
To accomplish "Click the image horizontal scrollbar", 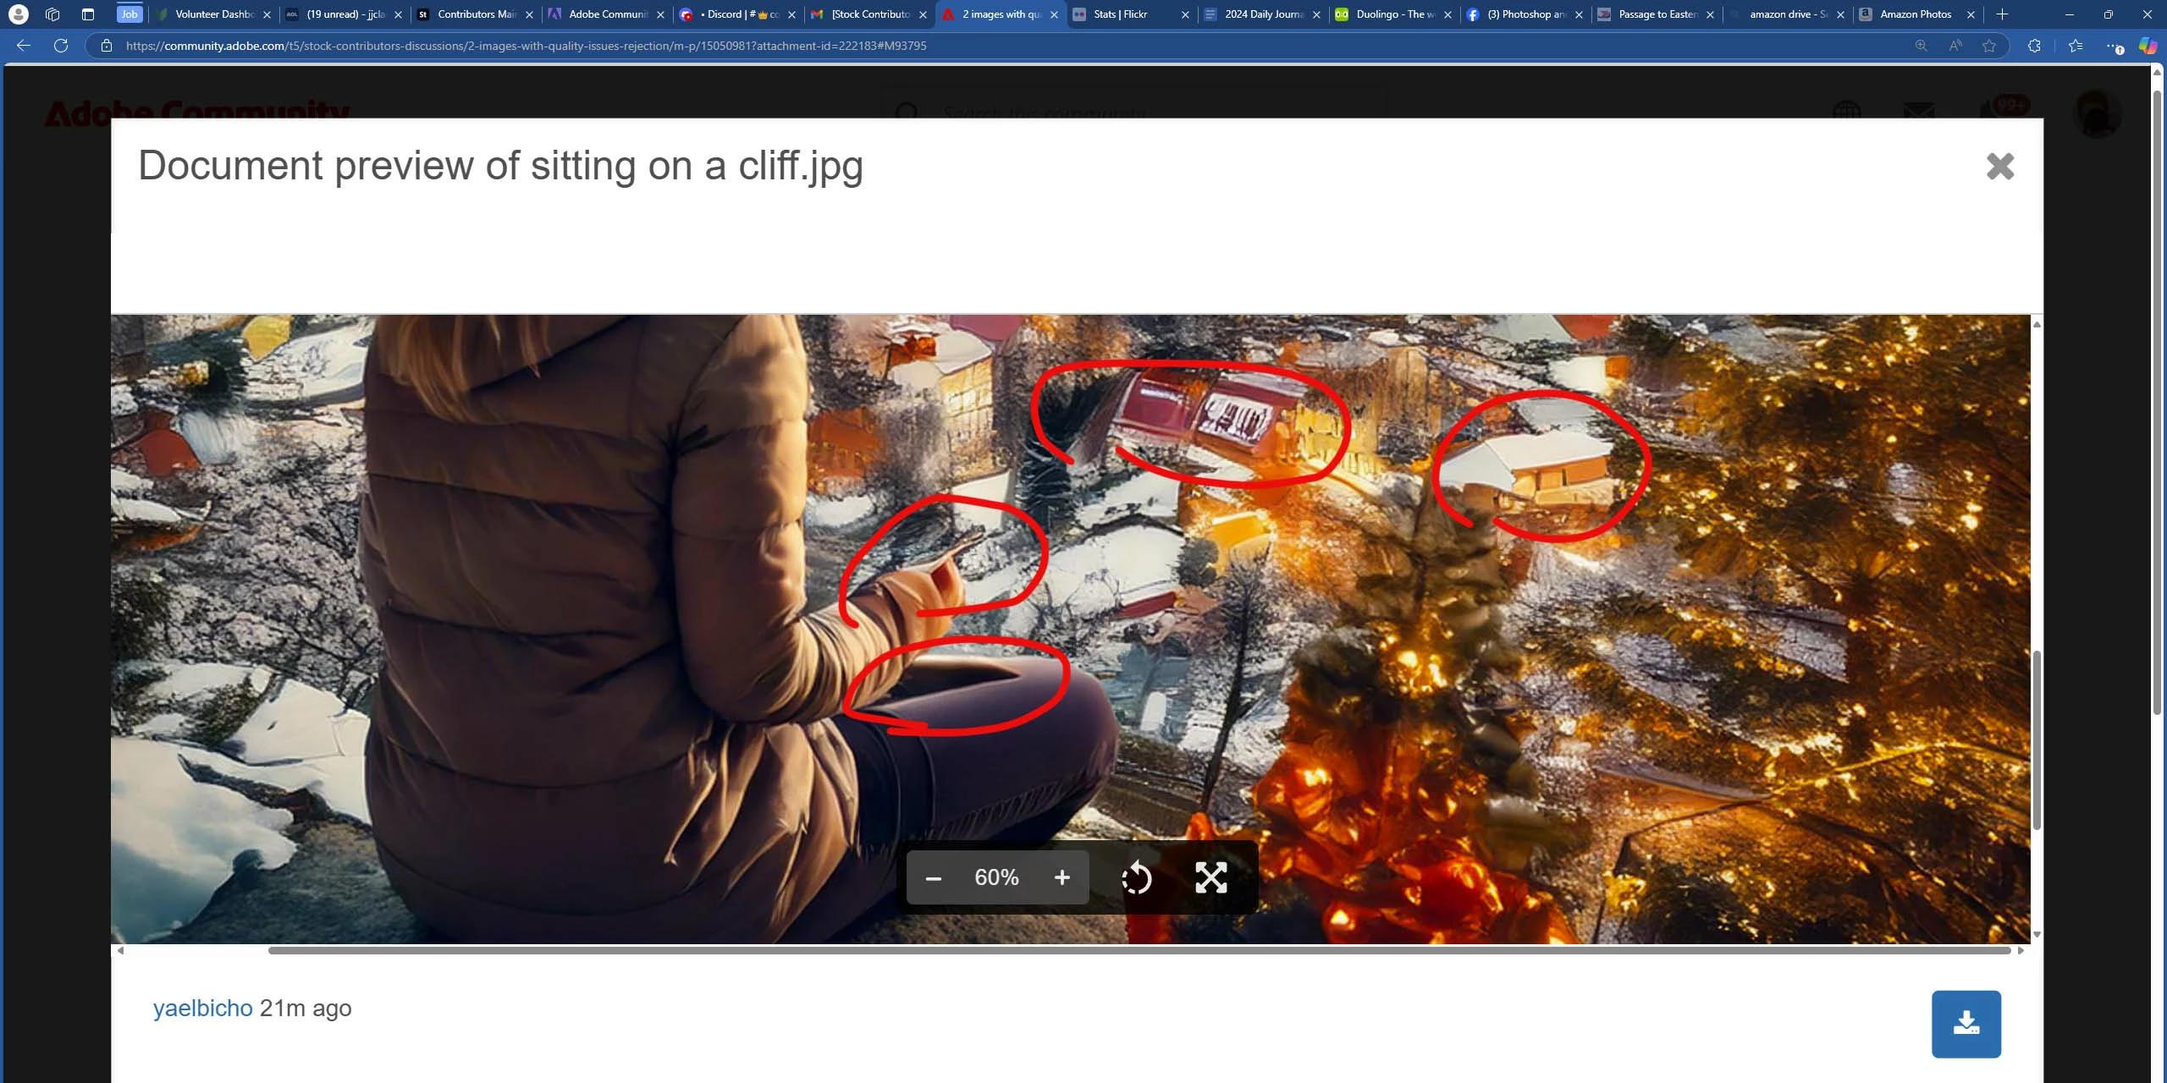I will click(1139, 950).
